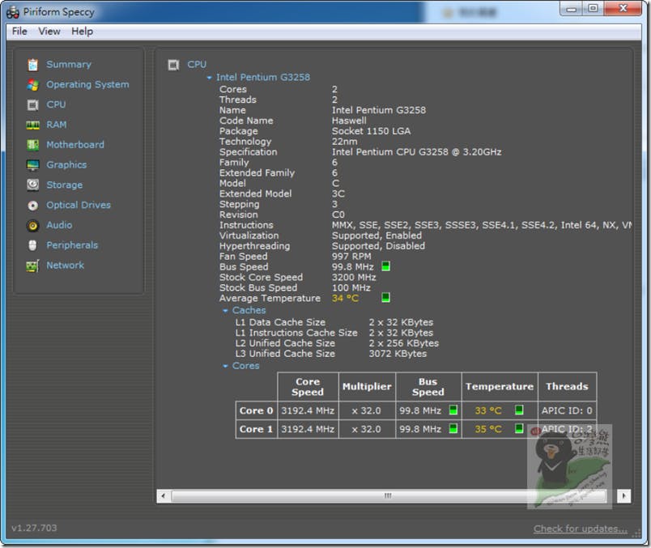Click the CPU chip icon in sidebar
This screenshot has width=651, height=548.
click(x=33, y=104)
